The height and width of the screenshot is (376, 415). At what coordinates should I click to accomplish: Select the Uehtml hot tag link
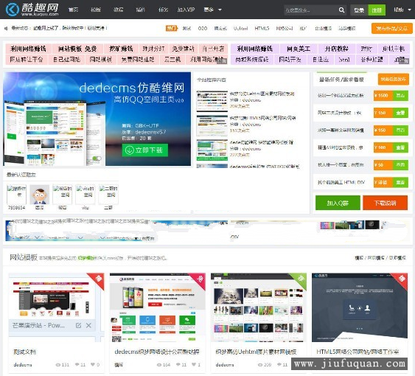tap(240, 28)
